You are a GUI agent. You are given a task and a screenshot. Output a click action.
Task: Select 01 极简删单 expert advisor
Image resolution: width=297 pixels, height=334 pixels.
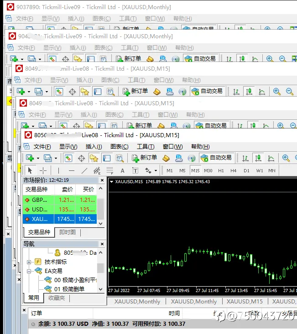point(69,289)
